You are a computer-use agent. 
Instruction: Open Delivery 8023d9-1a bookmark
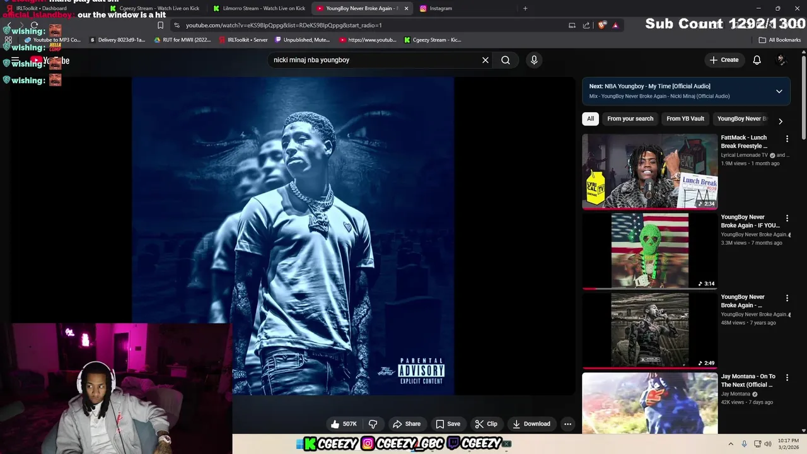(118, 40)
